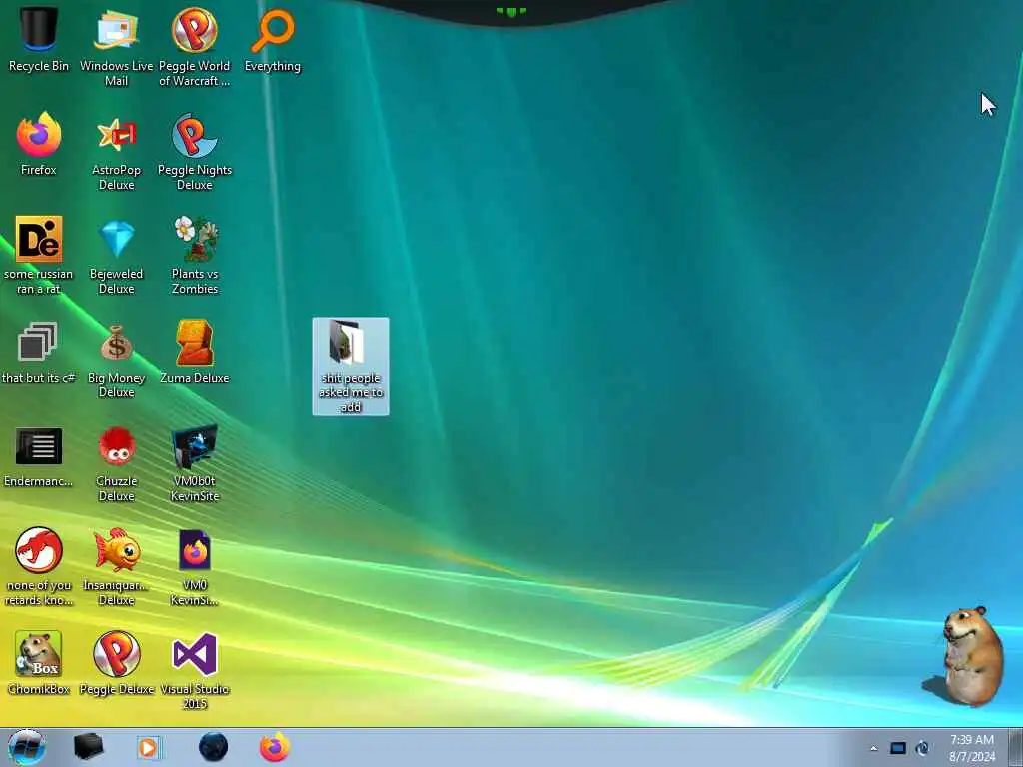Select the Peggle Deluxe desktop icon
1023x767 pixels.
pyautogui.click(x=116, y=663)
